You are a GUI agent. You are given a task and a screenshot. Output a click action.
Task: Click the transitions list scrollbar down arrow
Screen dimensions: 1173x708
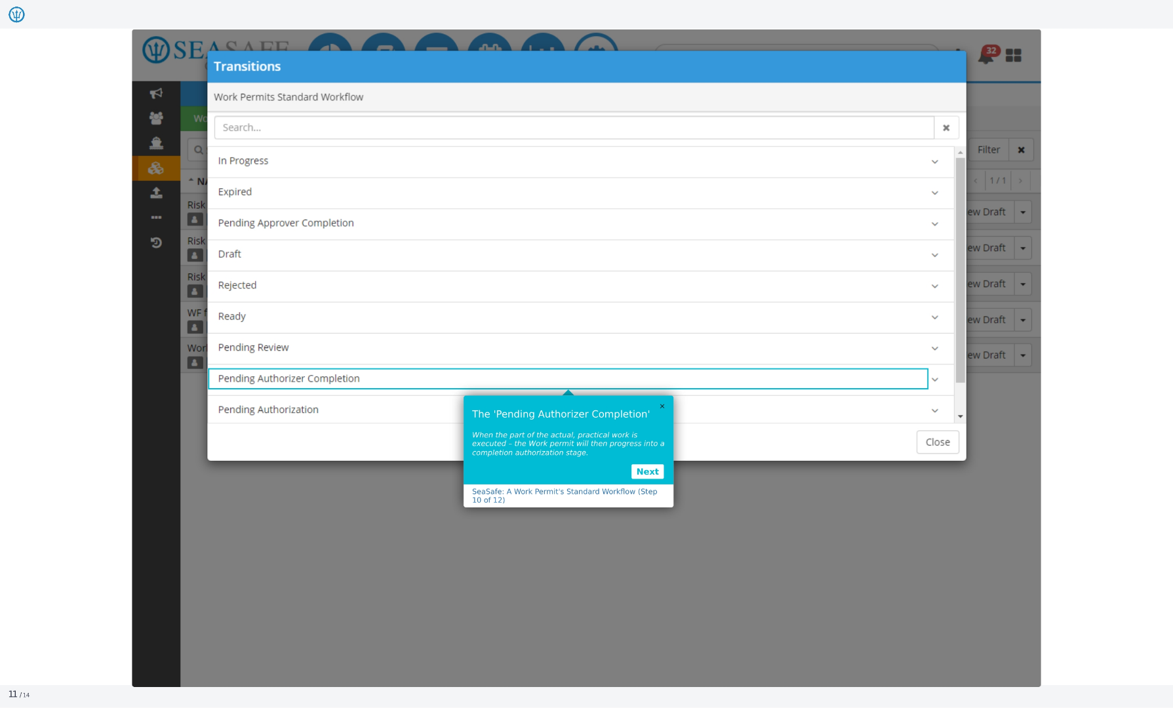[x=960, y=416]
